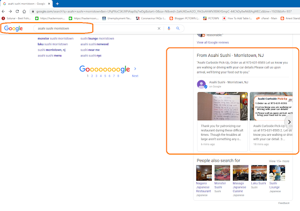300x211 pixels.
Task: Open the Asahi Curbside Pick-Up post image
Action: coord(271,106)
